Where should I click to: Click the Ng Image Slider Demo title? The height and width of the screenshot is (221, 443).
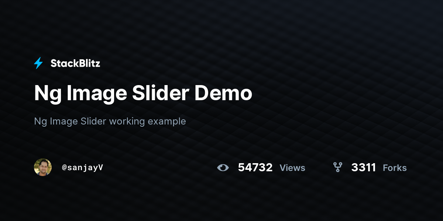[143, 94]
